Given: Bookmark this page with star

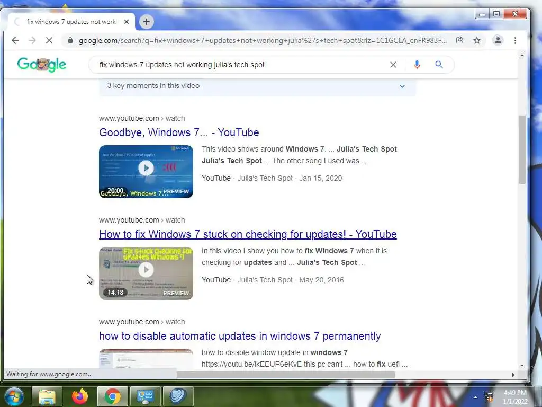Looking at the screenshot, I should 477,40.
